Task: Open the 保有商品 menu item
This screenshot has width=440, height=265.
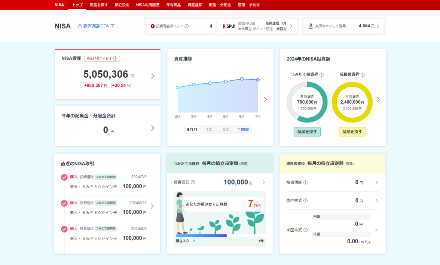Action: [x=174, y=5]
